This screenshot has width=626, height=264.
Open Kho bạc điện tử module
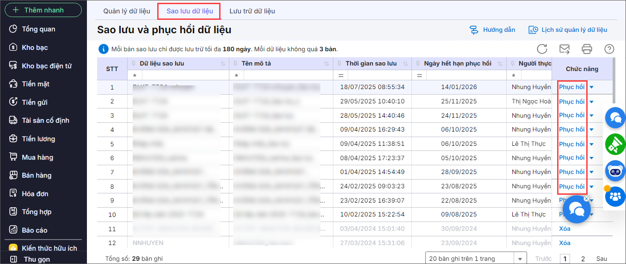coord(47,66)
